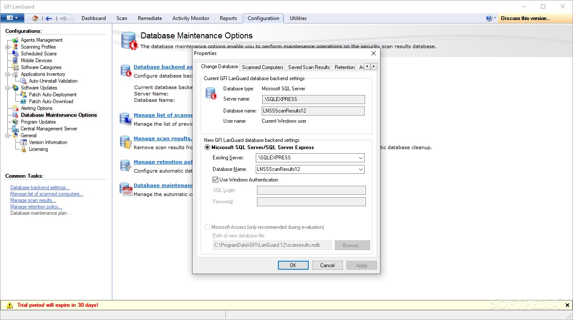Viewport: 573px width, 320px height.
Task: Dismiss the trial period expiry banner
Action: (x=567, y=305)
